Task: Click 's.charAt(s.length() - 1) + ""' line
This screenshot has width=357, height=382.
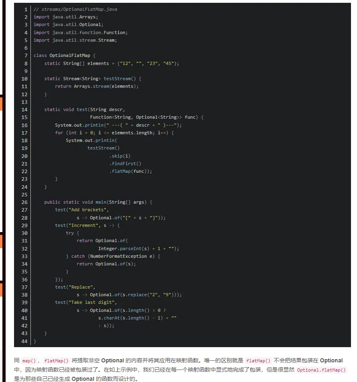Action: pyautogui.click(x=137, y=318)
